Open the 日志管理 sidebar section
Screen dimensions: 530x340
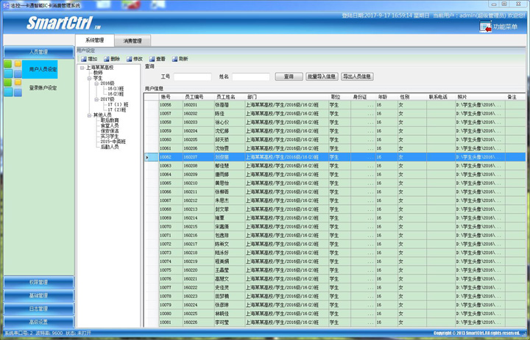[38, 309]
